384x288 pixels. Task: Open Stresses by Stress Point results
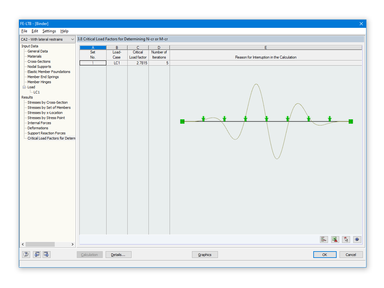pos(46,118)
